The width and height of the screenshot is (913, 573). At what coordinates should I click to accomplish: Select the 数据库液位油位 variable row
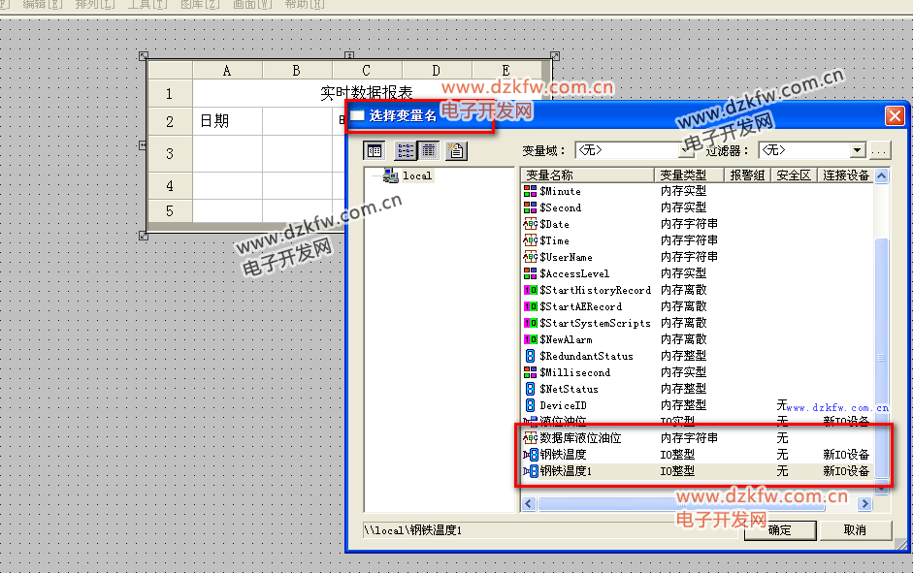(x=580, y=438)
